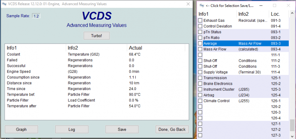Click the Info1 header in the selection list
The image size is (296, 139).
pos(217,14)
